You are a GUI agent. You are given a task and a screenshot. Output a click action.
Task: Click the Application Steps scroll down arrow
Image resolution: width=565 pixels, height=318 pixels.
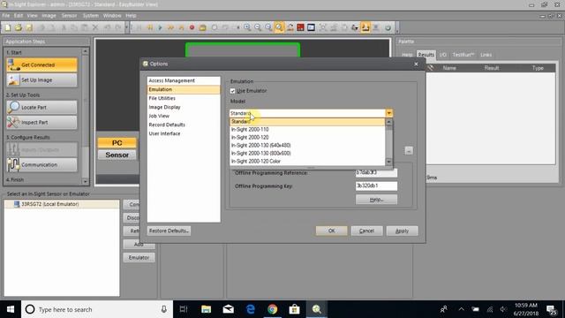point(85,181)
